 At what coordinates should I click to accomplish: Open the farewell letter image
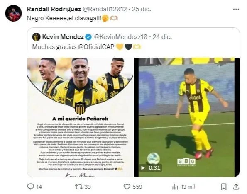pos(81,117)
